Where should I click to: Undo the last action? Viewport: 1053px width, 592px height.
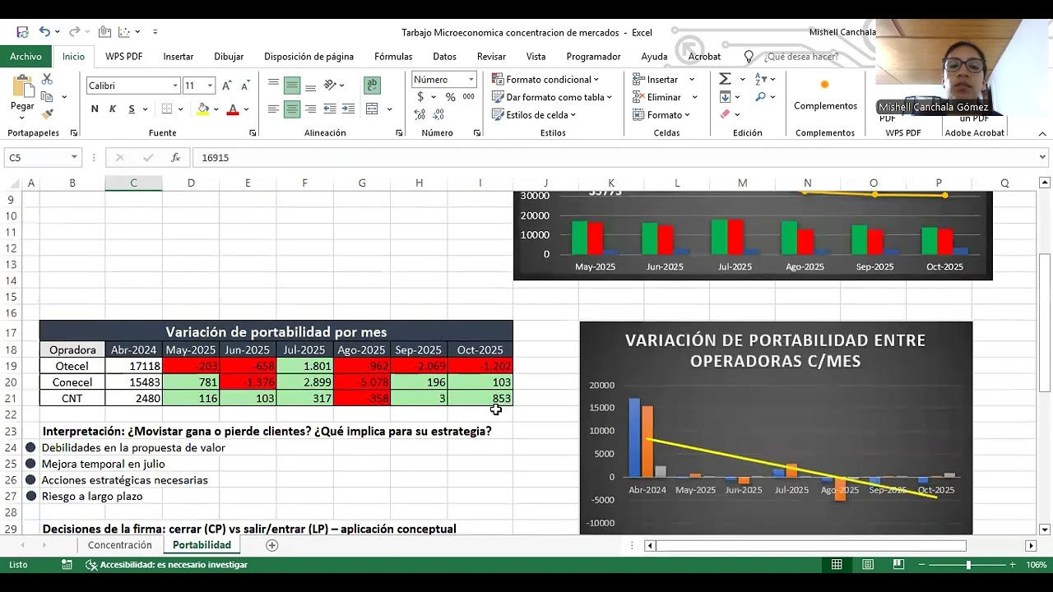[x=44, y=32]
